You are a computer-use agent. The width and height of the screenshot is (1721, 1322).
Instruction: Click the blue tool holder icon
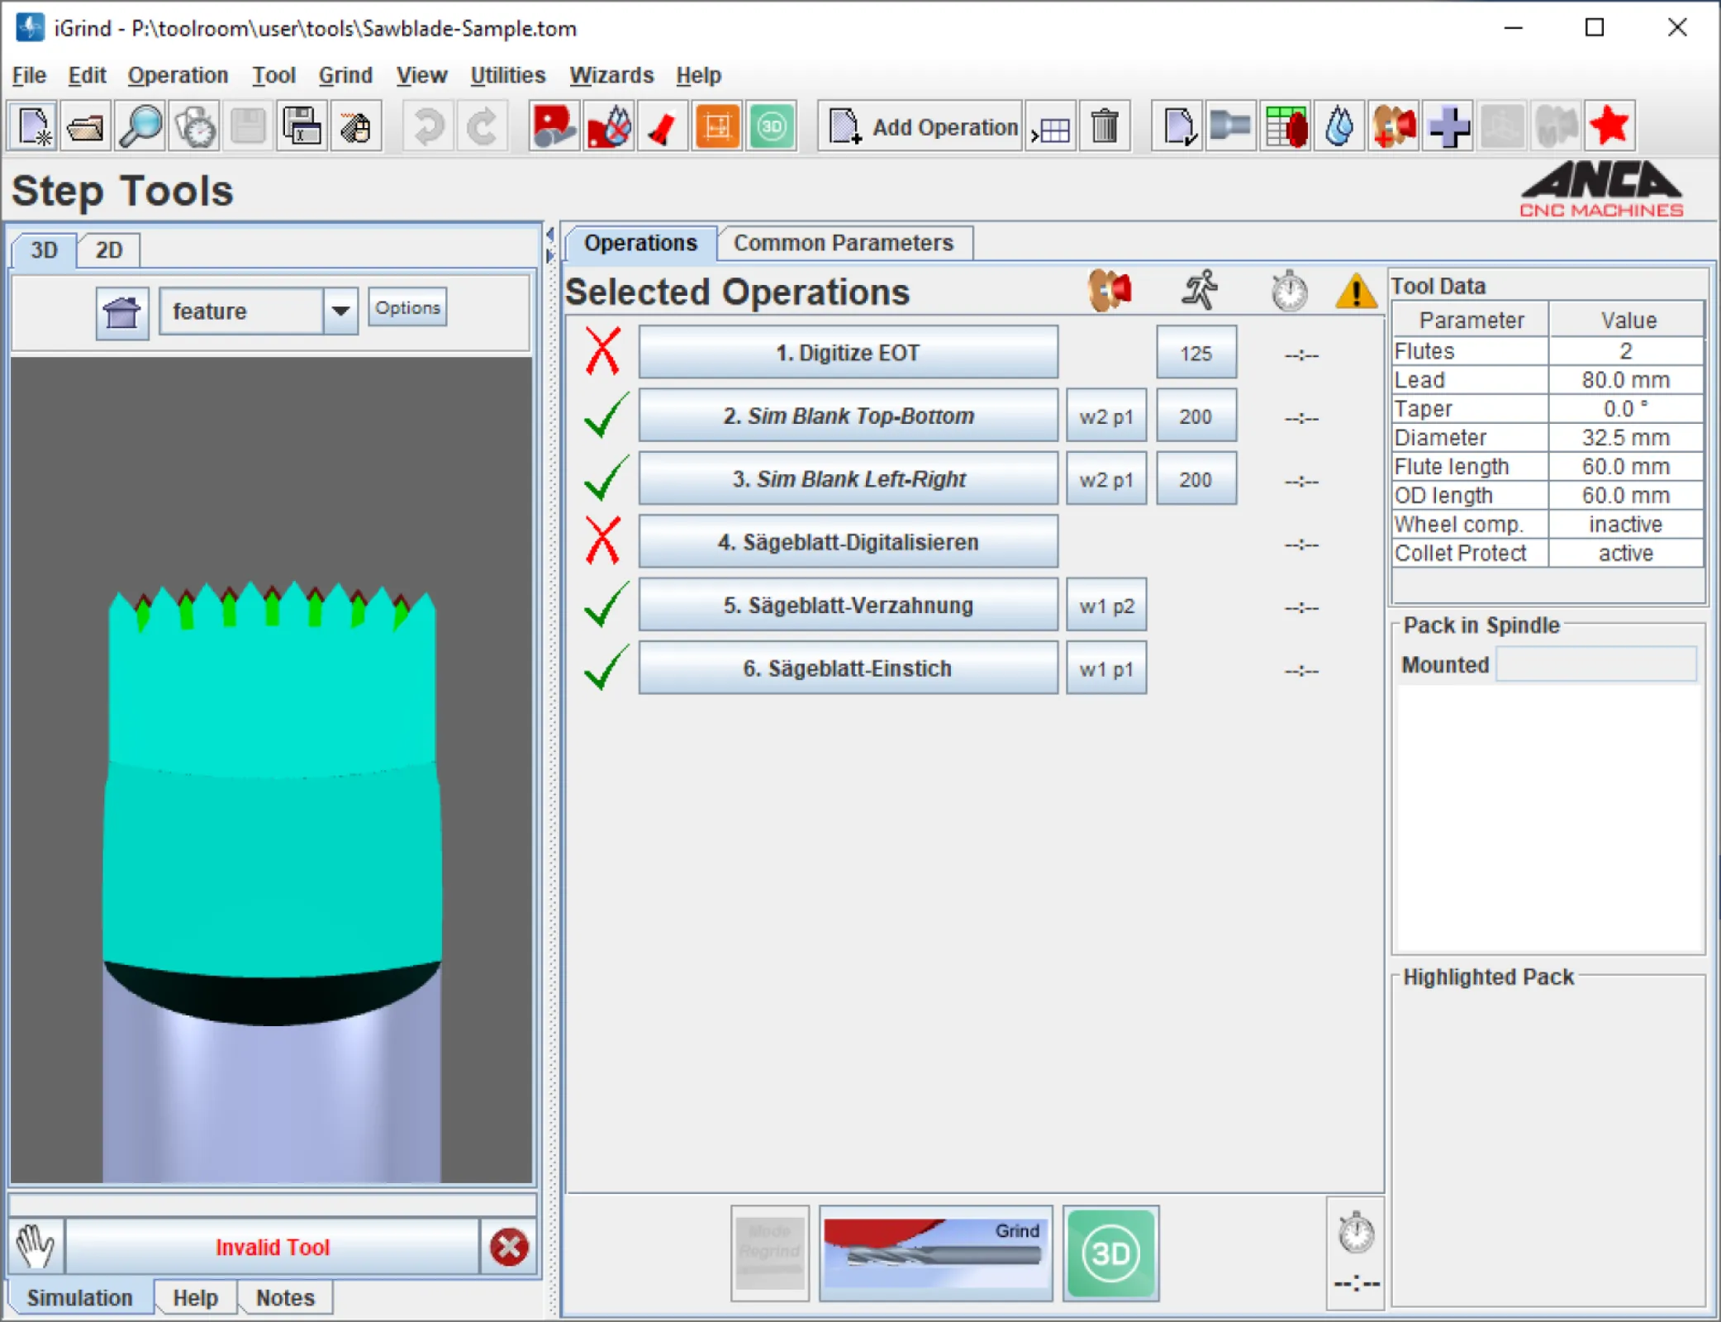click(x=1230, y=126)
